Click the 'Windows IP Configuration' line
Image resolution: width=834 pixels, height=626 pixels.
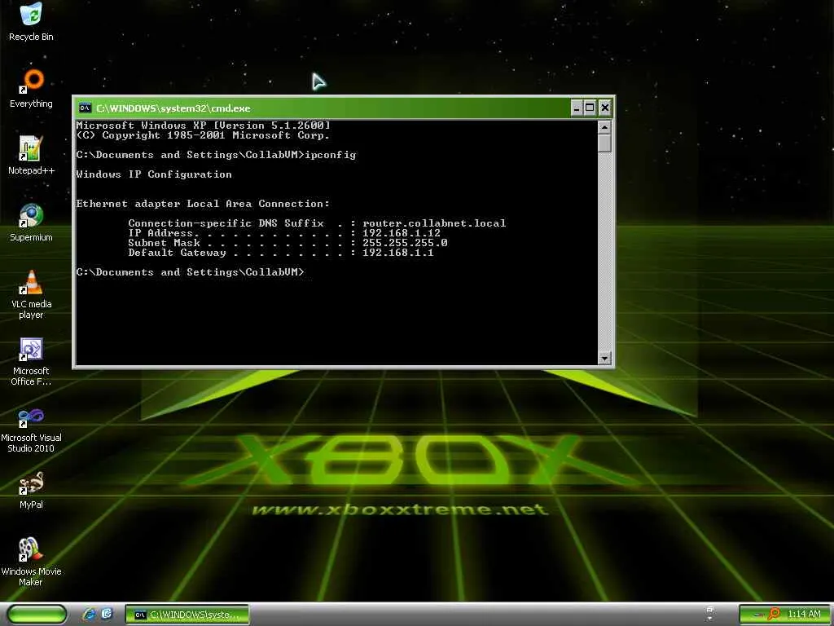click(x=154, y=174)
